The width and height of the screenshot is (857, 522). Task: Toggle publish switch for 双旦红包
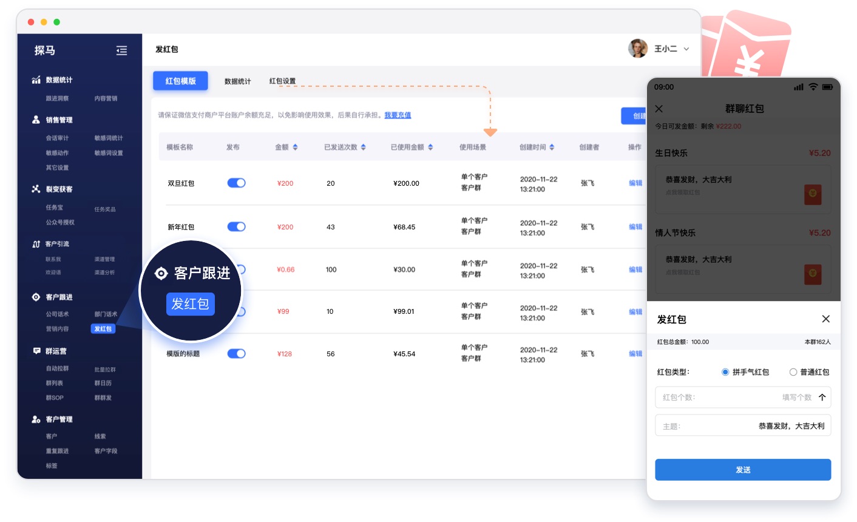point(236,183)
